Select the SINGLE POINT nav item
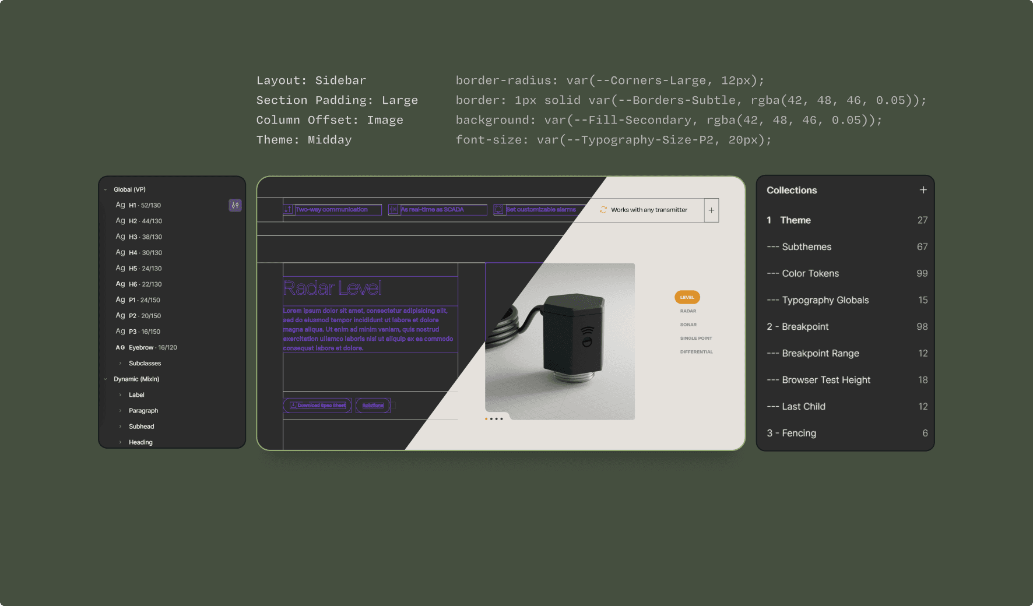Viewport: 1033px width, 606px height. 696,339
